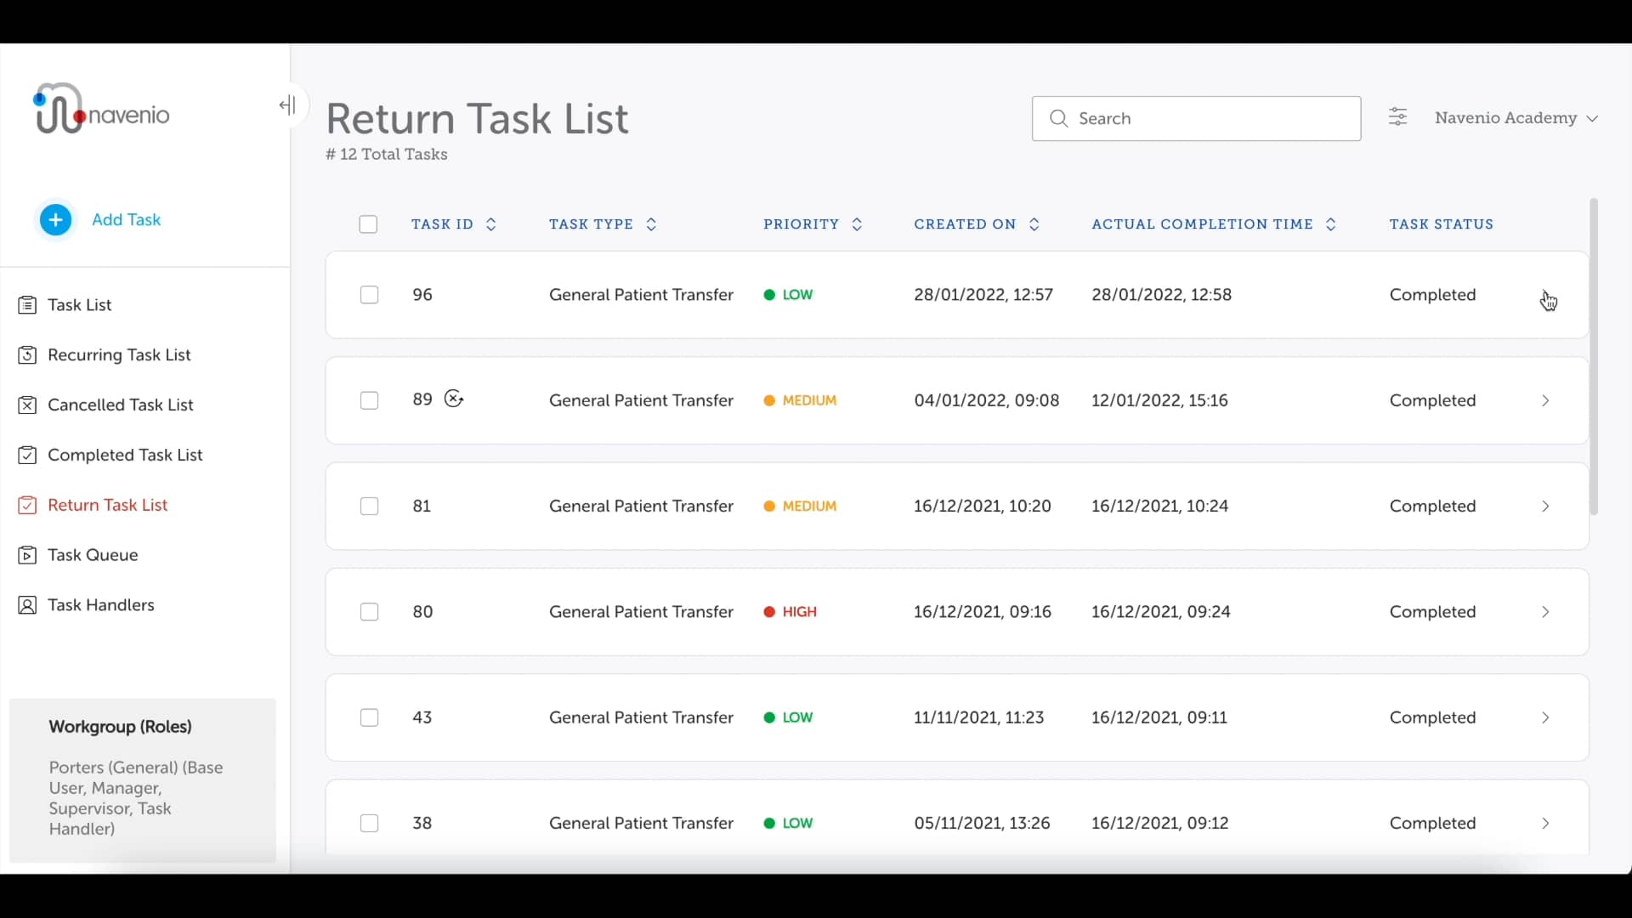Switch to Completed Task List

[126, 456]
